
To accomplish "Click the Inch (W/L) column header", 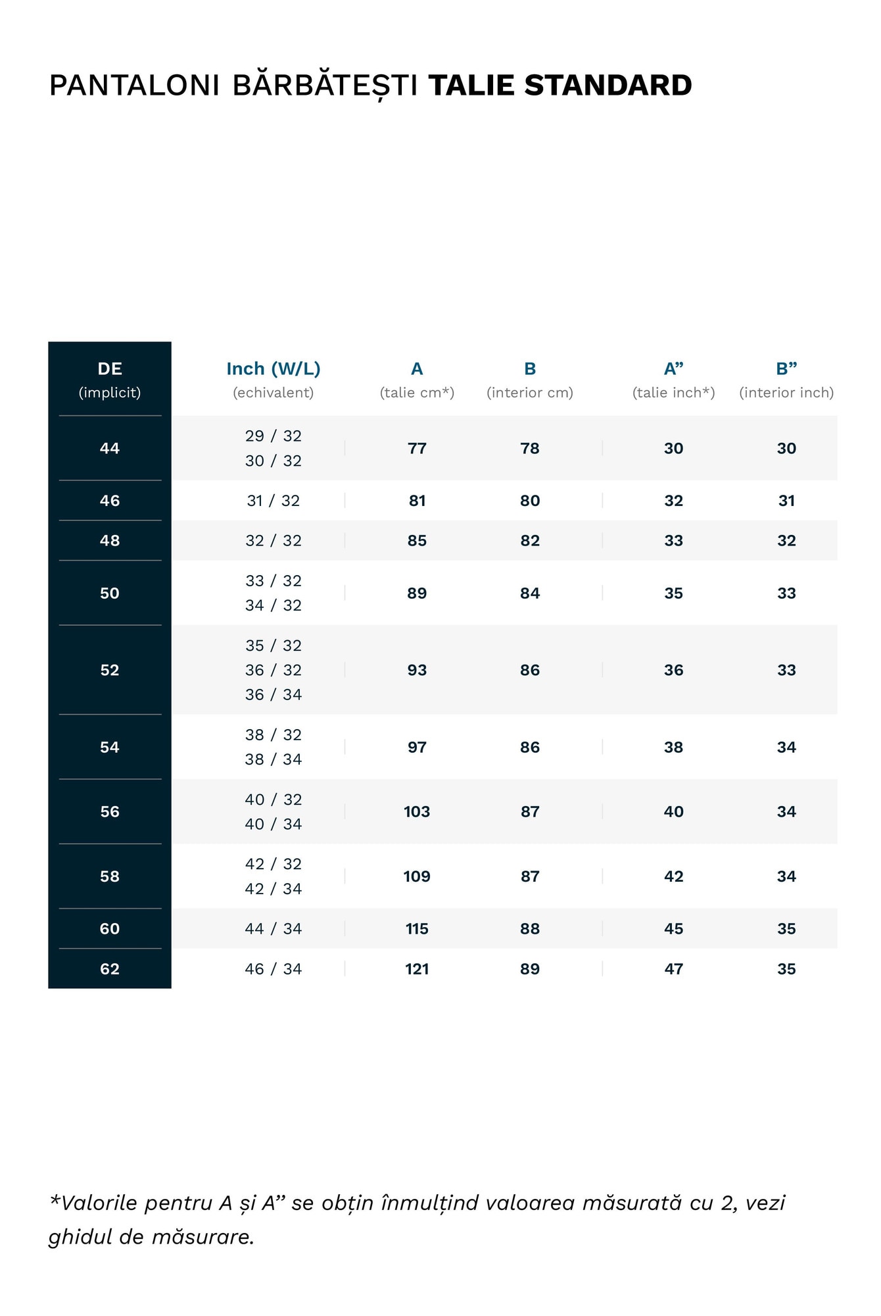I will (273, 379).
